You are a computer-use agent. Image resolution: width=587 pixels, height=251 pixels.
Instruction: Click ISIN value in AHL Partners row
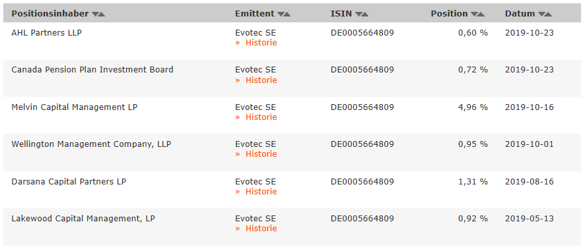(362, 33)
